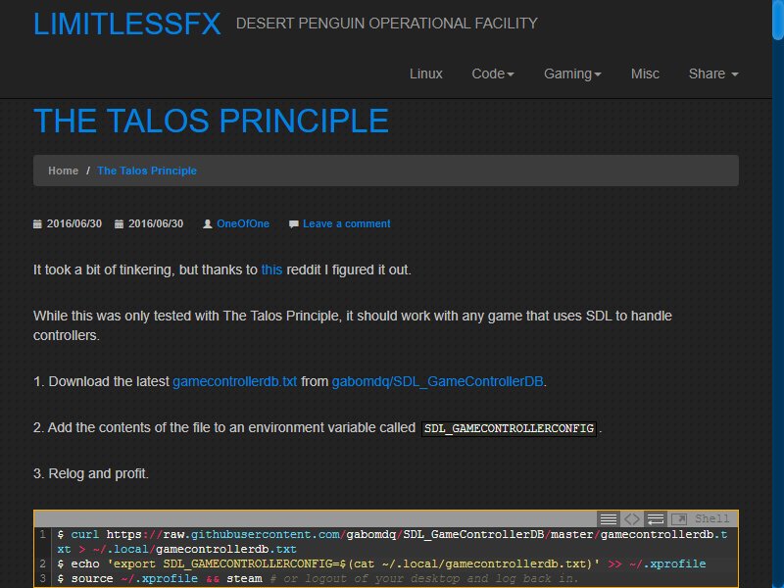784x588 pixels.
Task: Click the updated date calendar icon
Action: (x=119, y=224)
